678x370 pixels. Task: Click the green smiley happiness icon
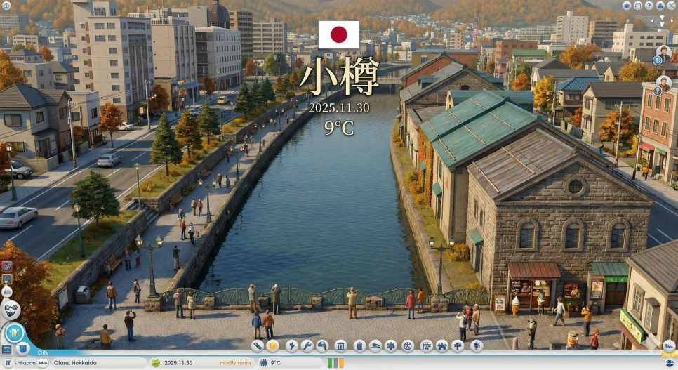coord(156,363)
